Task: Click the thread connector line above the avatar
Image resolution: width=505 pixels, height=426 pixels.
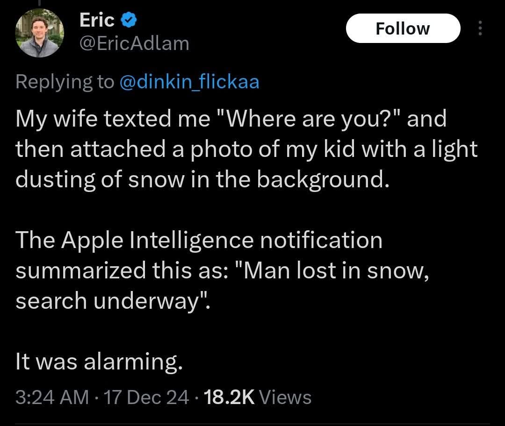Action: 40,3
